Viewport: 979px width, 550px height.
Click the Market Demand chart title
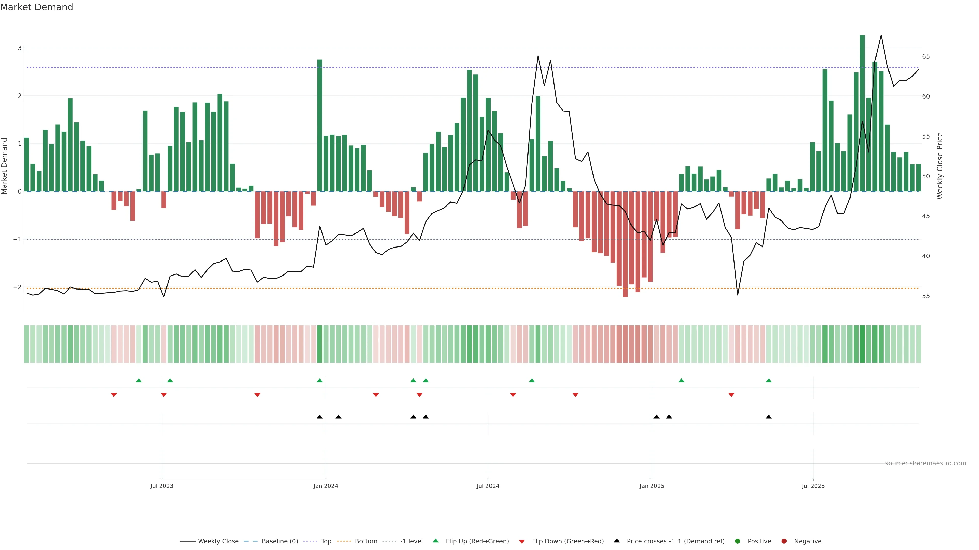pos(36,7)
